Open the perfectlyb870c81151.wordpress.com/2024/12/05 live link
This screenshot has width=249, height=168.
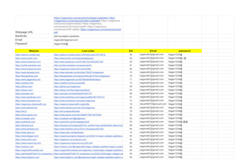point(88,154)
